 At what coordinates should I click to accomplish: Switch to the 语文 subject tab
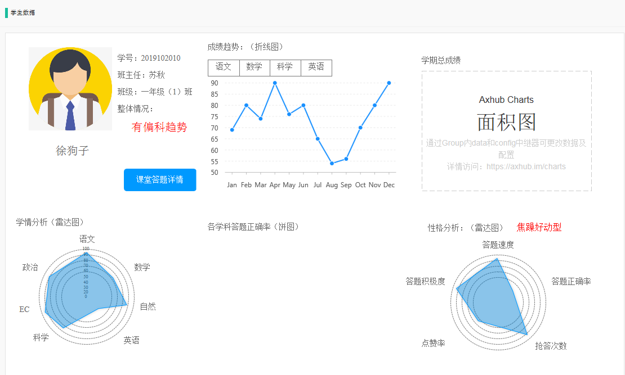[x=224, y=67]
